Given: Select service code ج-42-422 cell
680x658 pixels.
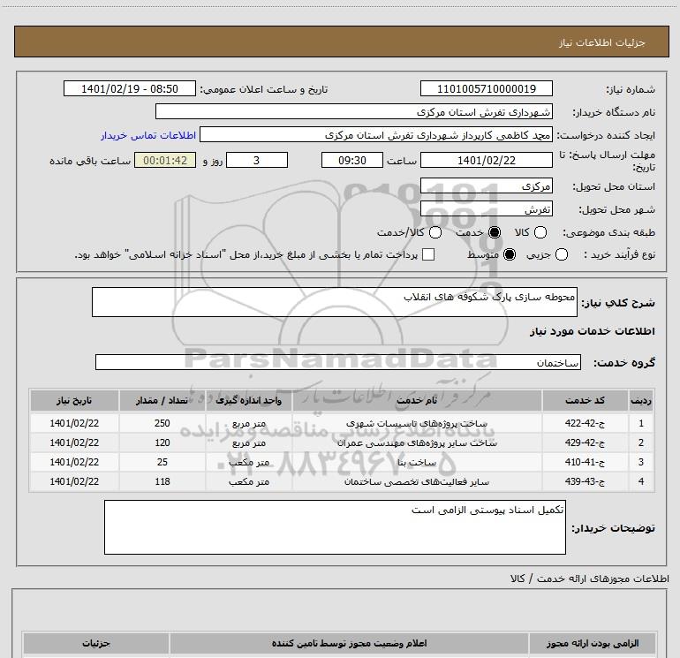Looking at the screenshot, I should click(585, 423).
